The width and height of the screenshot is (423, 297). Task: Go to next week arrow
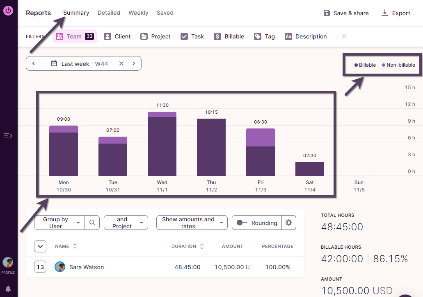(x=134, y=63)
